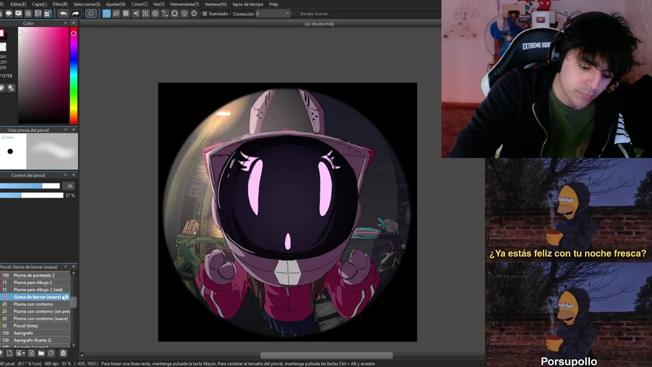Click the dotted spinner icon beside Redo

click(91, 14)
